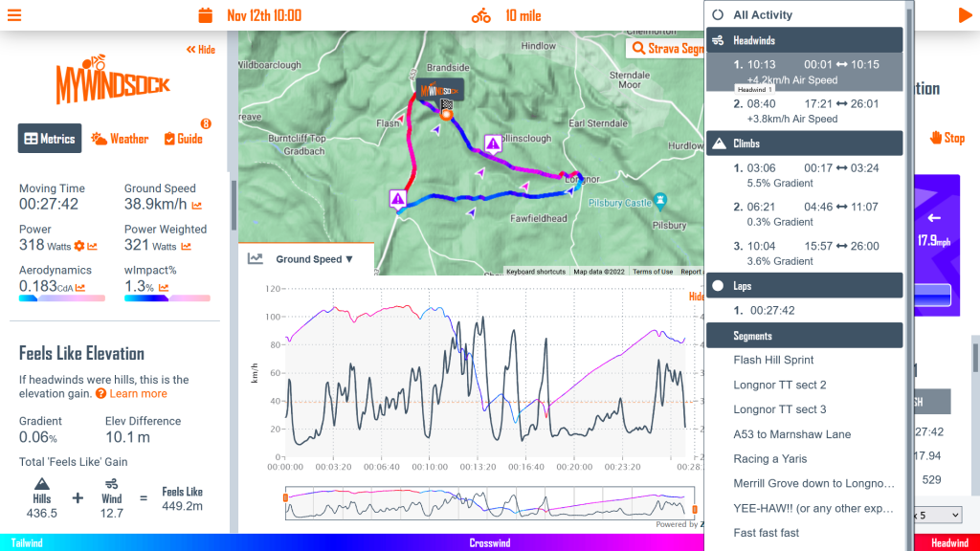Open Power settings gear icon
This screenshot has width=980, height=551.
[79, 247]
